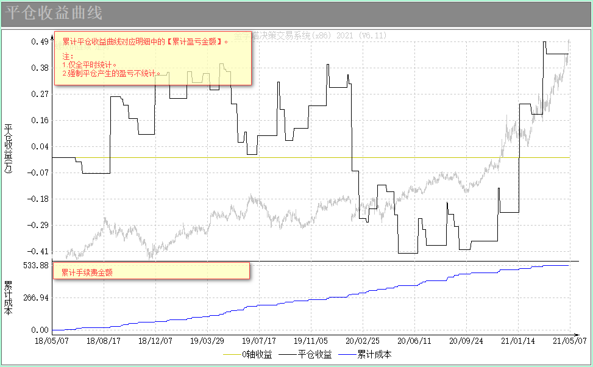Click the 18/12/07 date axis label
Screen dimensions: 593x367
155,341
